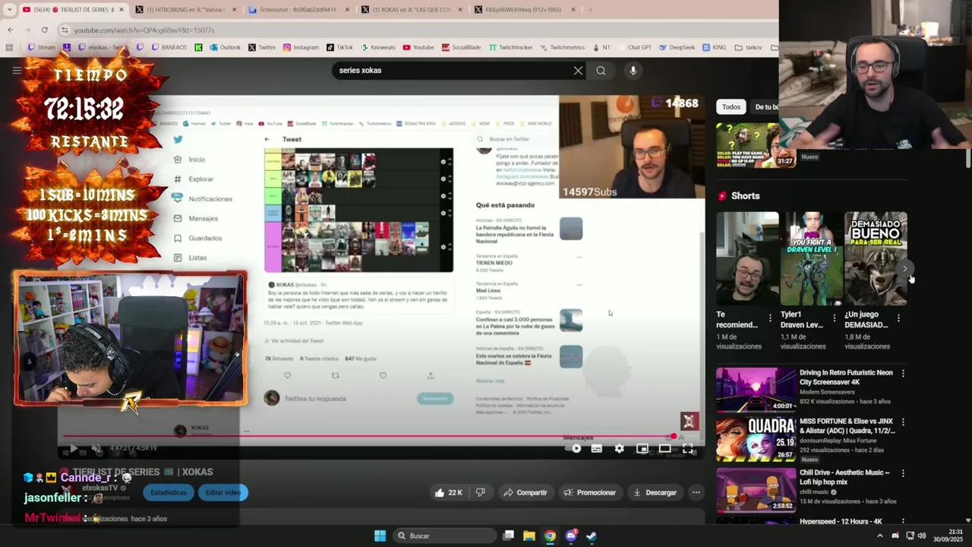Open the Chat GPT bookmark
This screenshot has width=972, height=547.
[x=635, y=47]
